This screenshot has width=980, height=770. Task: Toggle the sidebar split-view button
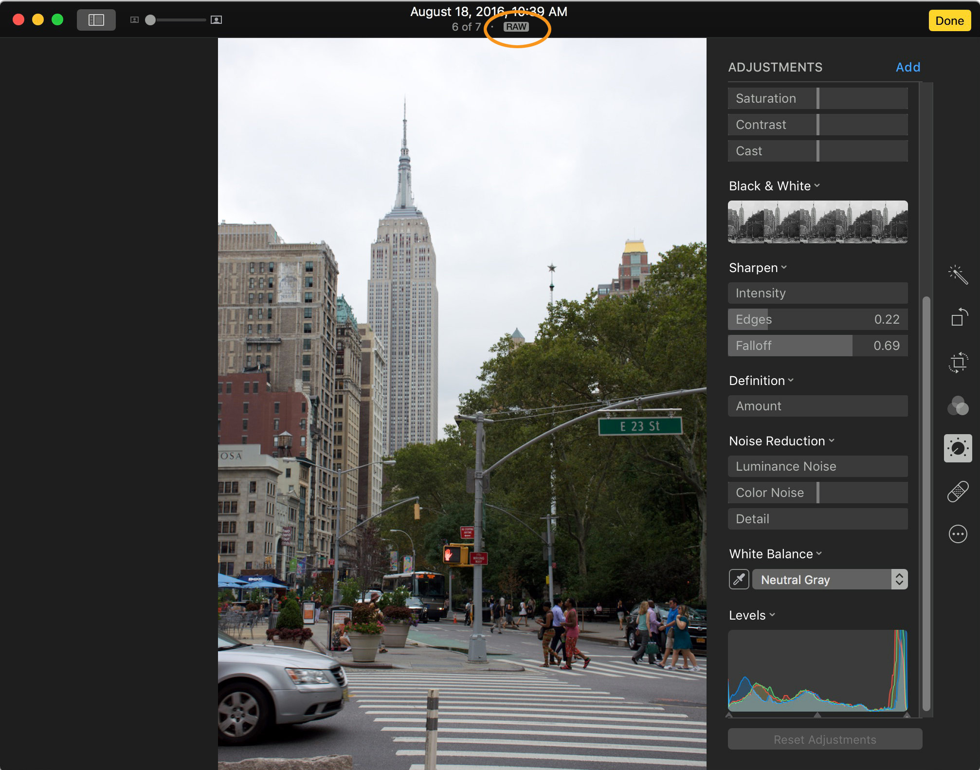pyautogui.click(x=96, y=20)
